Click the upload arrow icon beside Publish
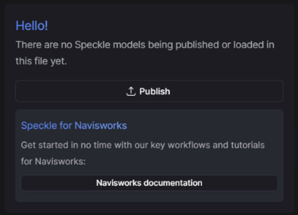The width and height of the screenshot is (298, 215). (x=131, y=92)
